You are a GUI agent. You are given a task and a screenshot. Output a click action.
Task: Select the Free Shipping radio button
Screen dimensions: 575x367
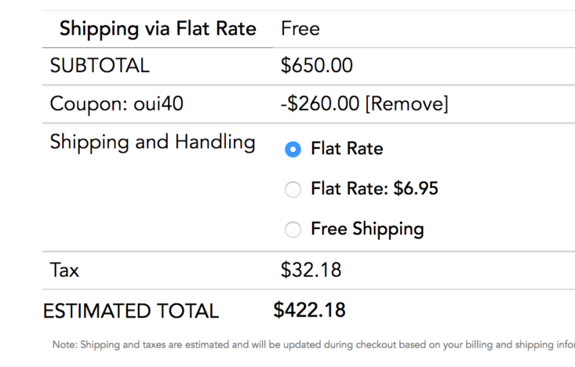point(293,230)
